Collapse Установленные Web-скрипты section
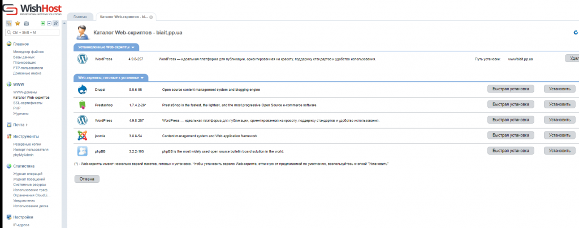579x228 pixels. [x=106, y=47]
